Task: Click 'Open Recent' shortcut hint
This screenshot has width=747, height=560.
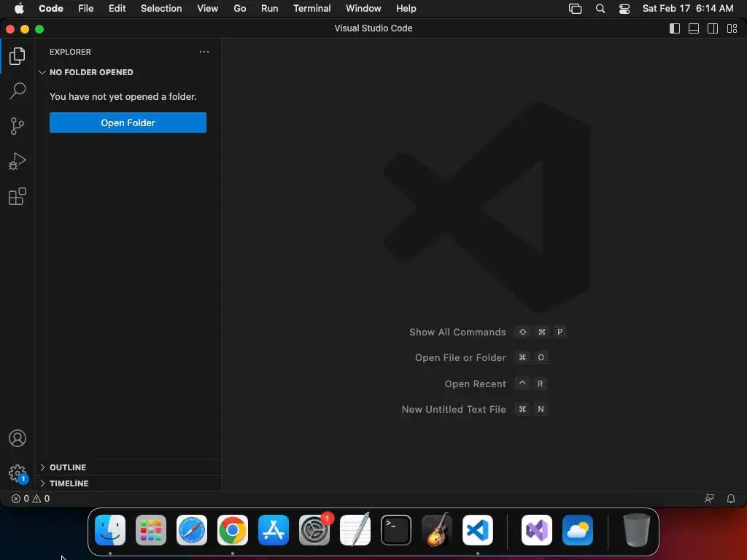Action: tap(495, 384)
